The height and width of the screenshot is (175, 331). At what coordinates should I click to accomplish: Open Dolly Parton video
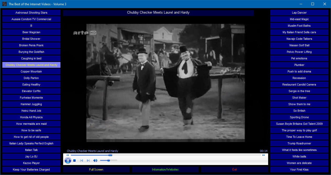point(31,78)
